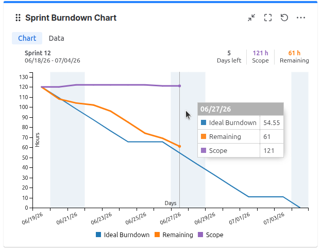Click the orange Remaining legend swatch
321x249 pixels.
click(x=157, y=235)
